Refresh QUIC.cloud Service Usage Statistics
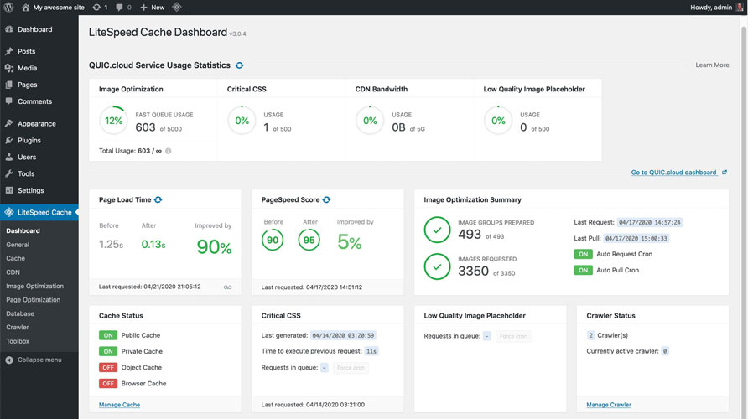The height and width of the screenshot is (419, 748). [240, 65]
